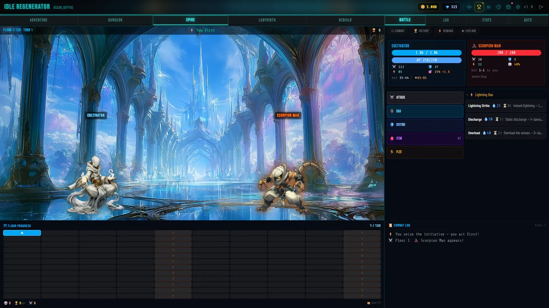Click the 'Floor 1/120 · Turn 1' label
Image resolution: width=549 pixels, height=308 pixels.
(x=18, y=30)
